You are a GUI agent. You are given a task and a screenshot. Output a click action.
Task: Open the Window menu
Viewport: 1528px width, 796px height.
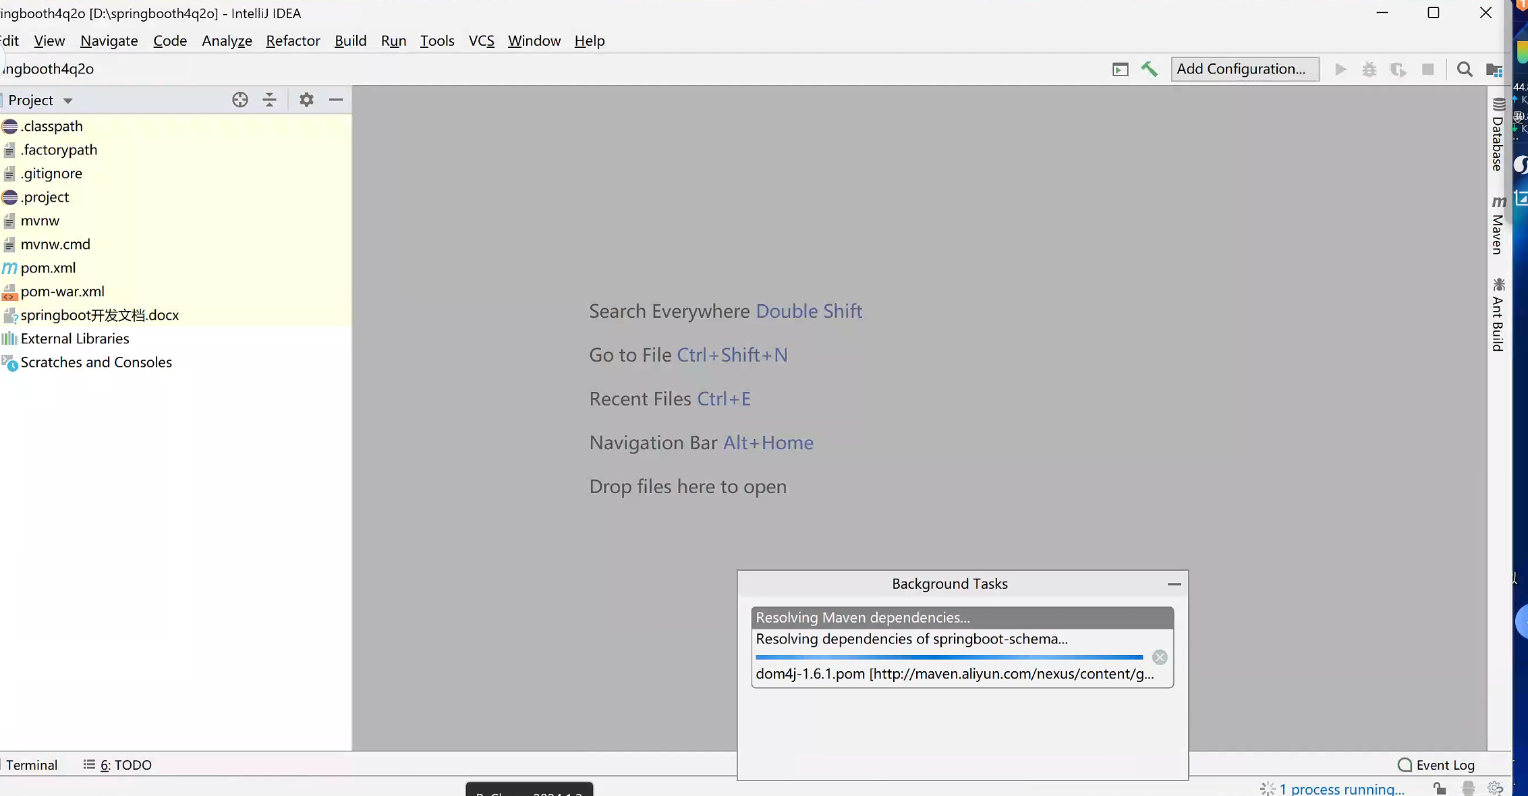(534, 41)
